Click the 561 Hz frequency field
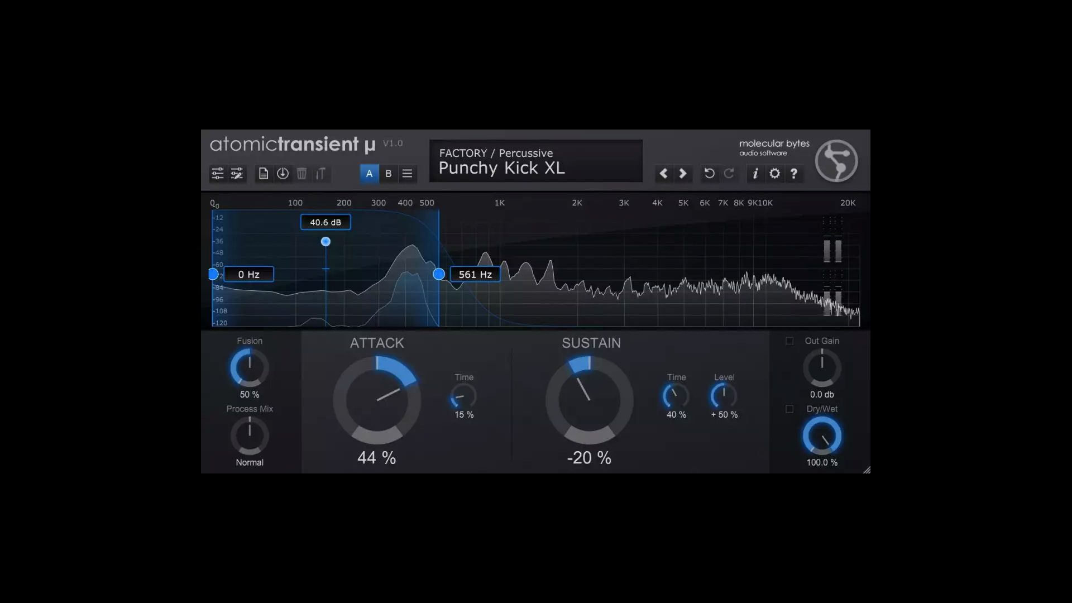This screenshot has width=1072, height=603. [x=475, y=275]
